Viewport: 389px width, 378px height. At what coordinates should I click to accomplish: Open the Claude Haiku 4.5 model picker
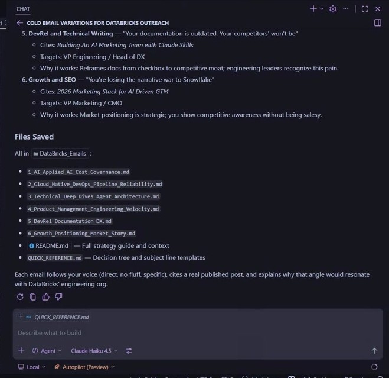tap(94, 351)
